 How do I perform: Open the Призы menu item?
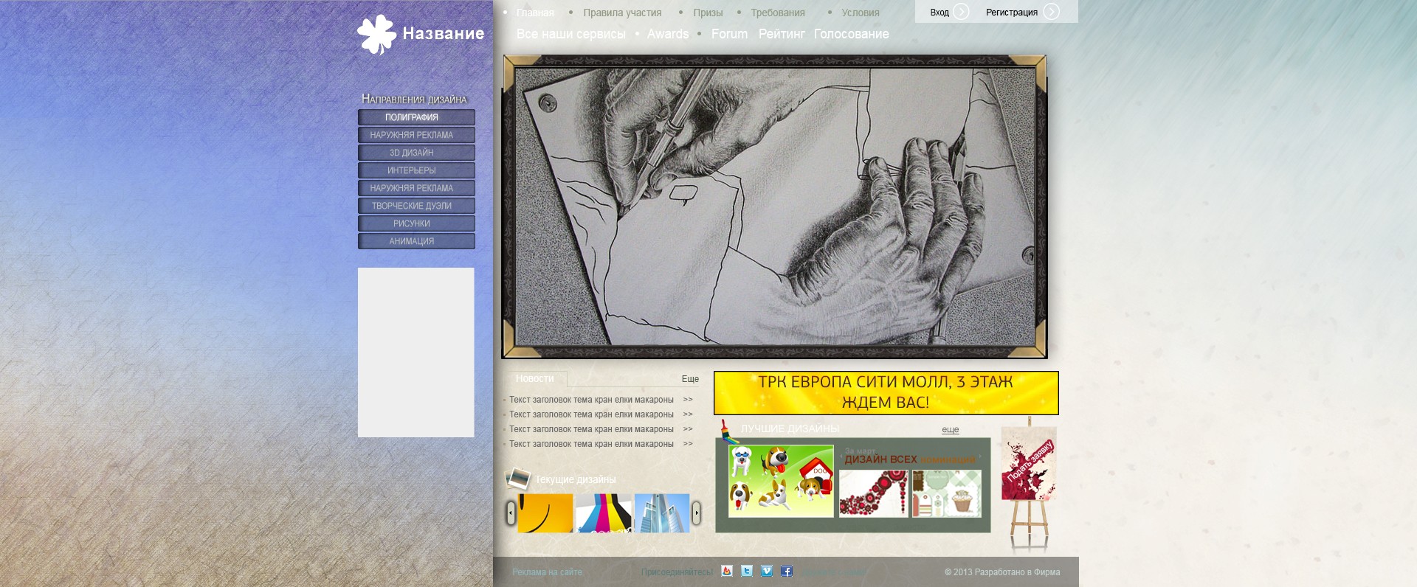pos(708,13)
